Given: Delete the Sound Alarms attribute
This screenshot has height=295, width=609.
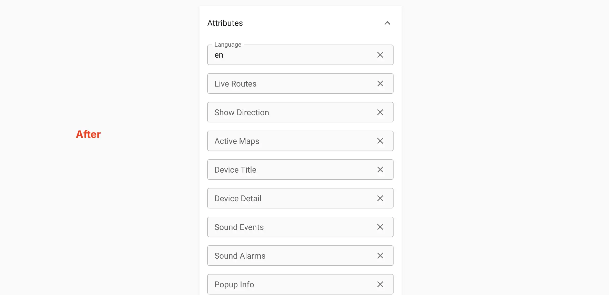Looking at the screenshot, I should coord(380,256).
